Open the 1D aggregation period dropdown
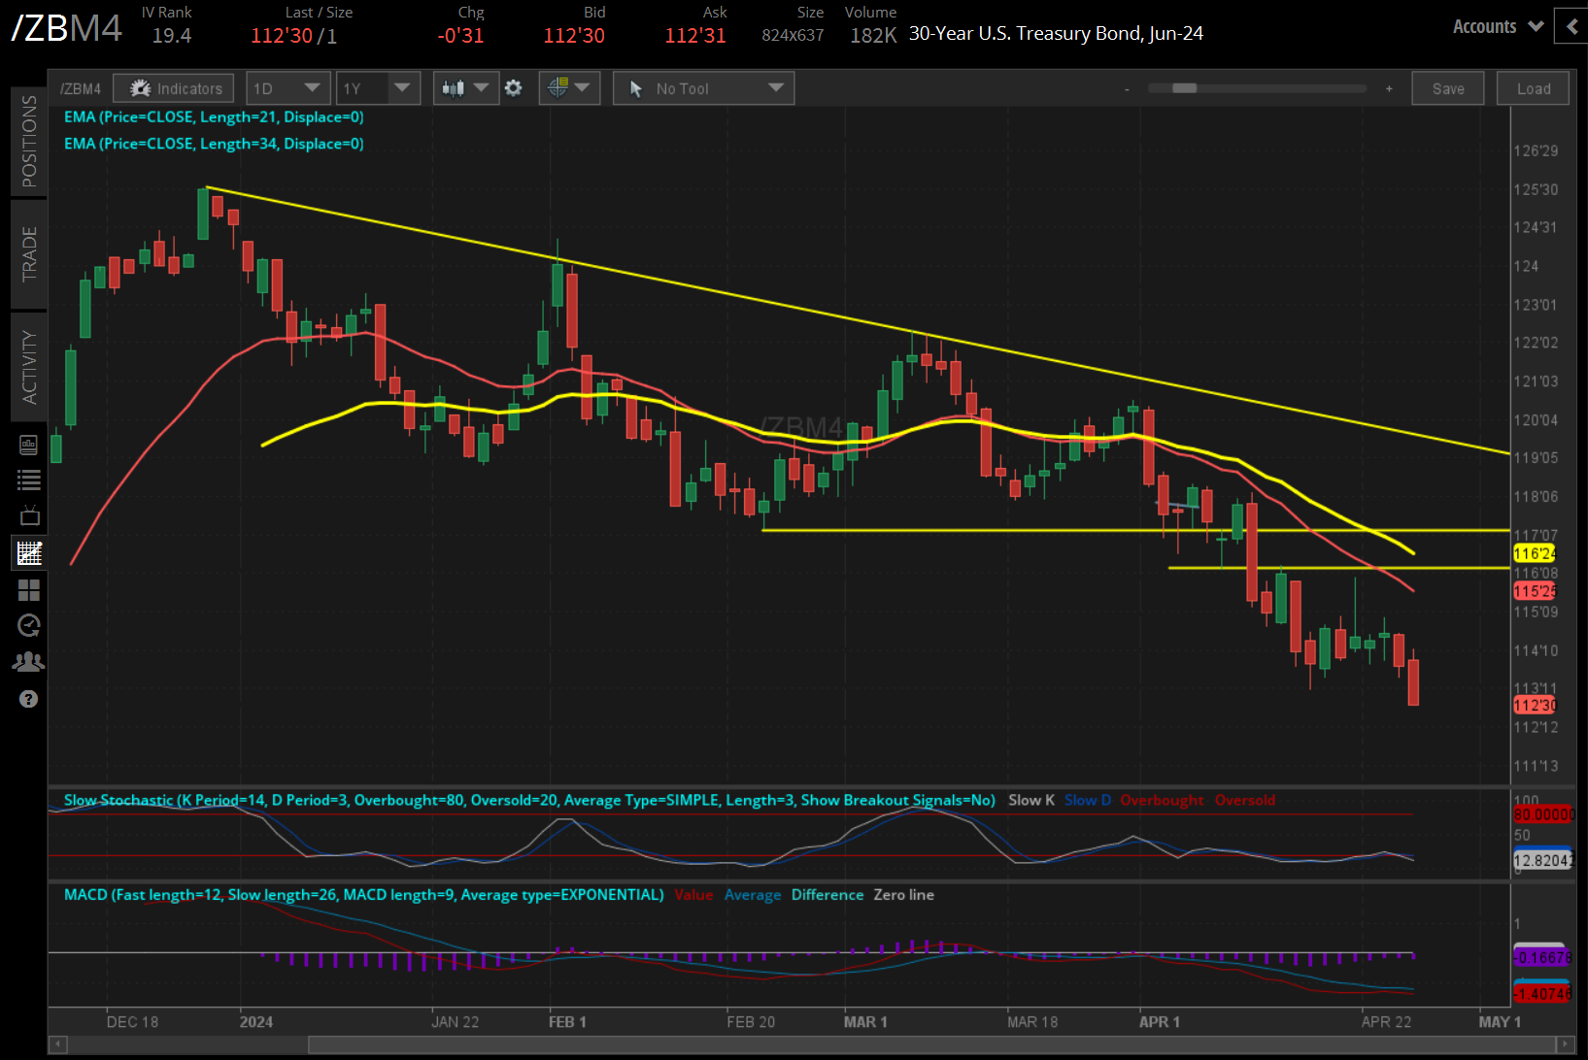This screenshot has width=1588, height=1060. pos(287,88)
